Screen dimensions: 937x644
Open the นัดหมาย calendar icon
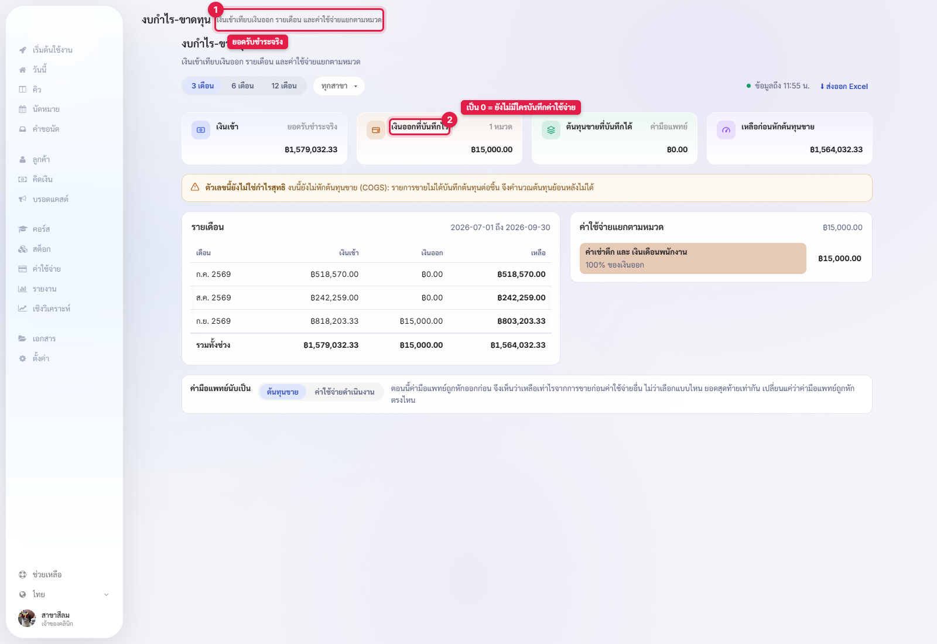tap(22, 109)
